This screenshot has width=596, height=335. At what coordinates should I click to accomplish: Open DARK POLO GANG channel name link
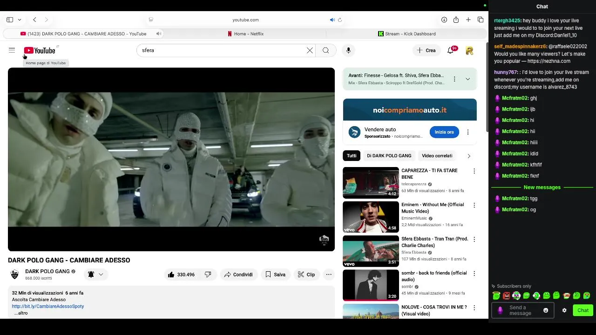(47, 271)
